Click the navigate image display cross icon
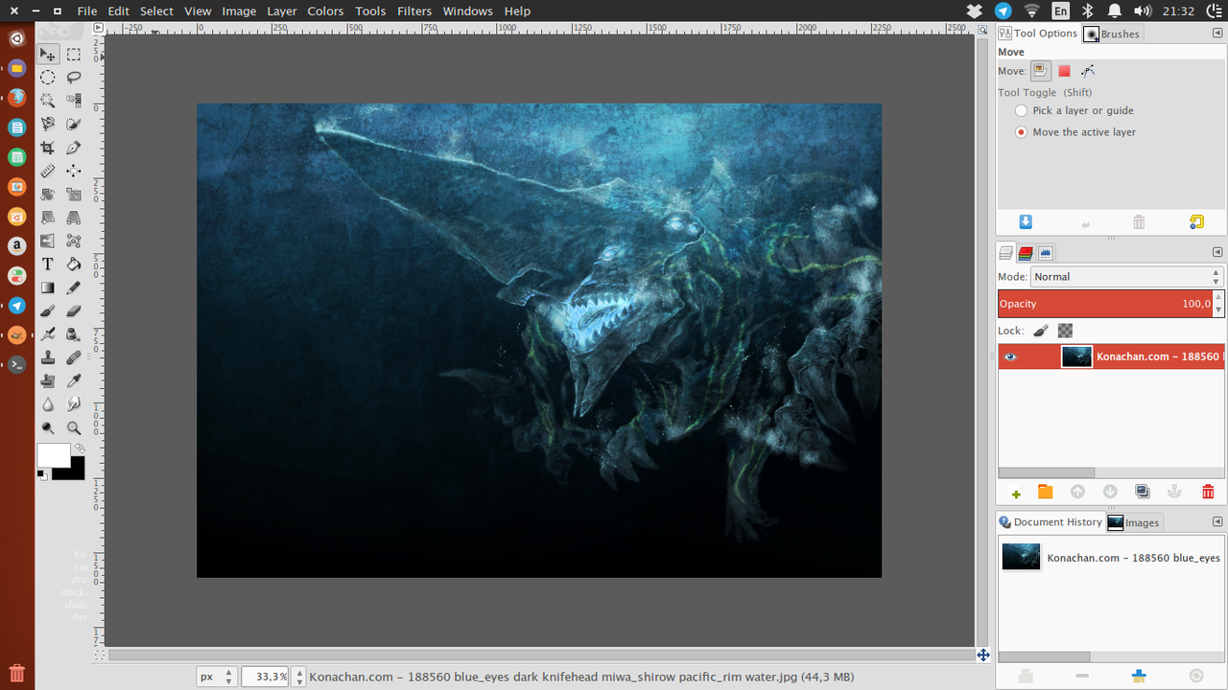The height and width of the screenshot is (690, 1228). tap(983, 655)
